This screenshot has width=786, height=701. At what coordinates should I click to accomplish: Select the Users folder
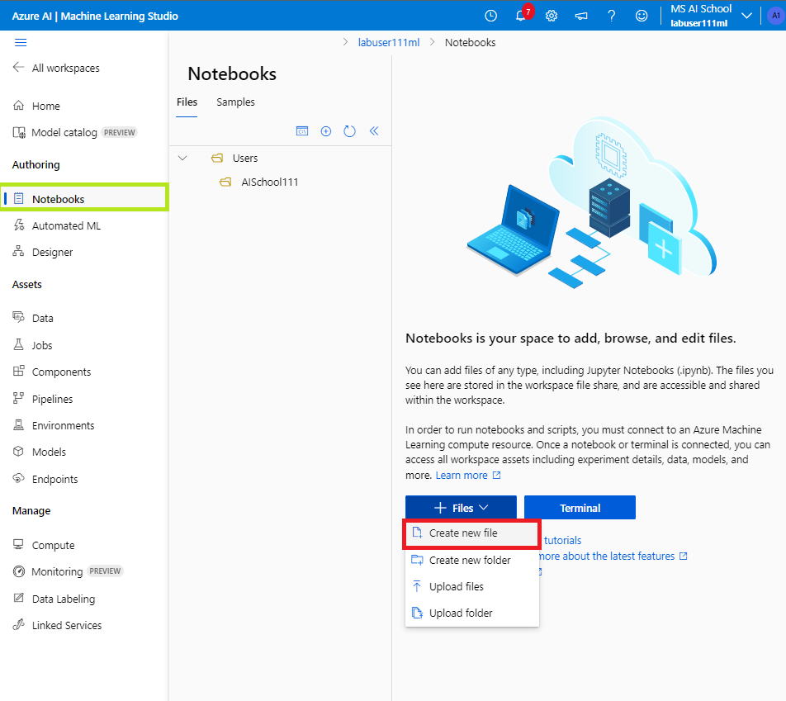[x=234, y=158]
